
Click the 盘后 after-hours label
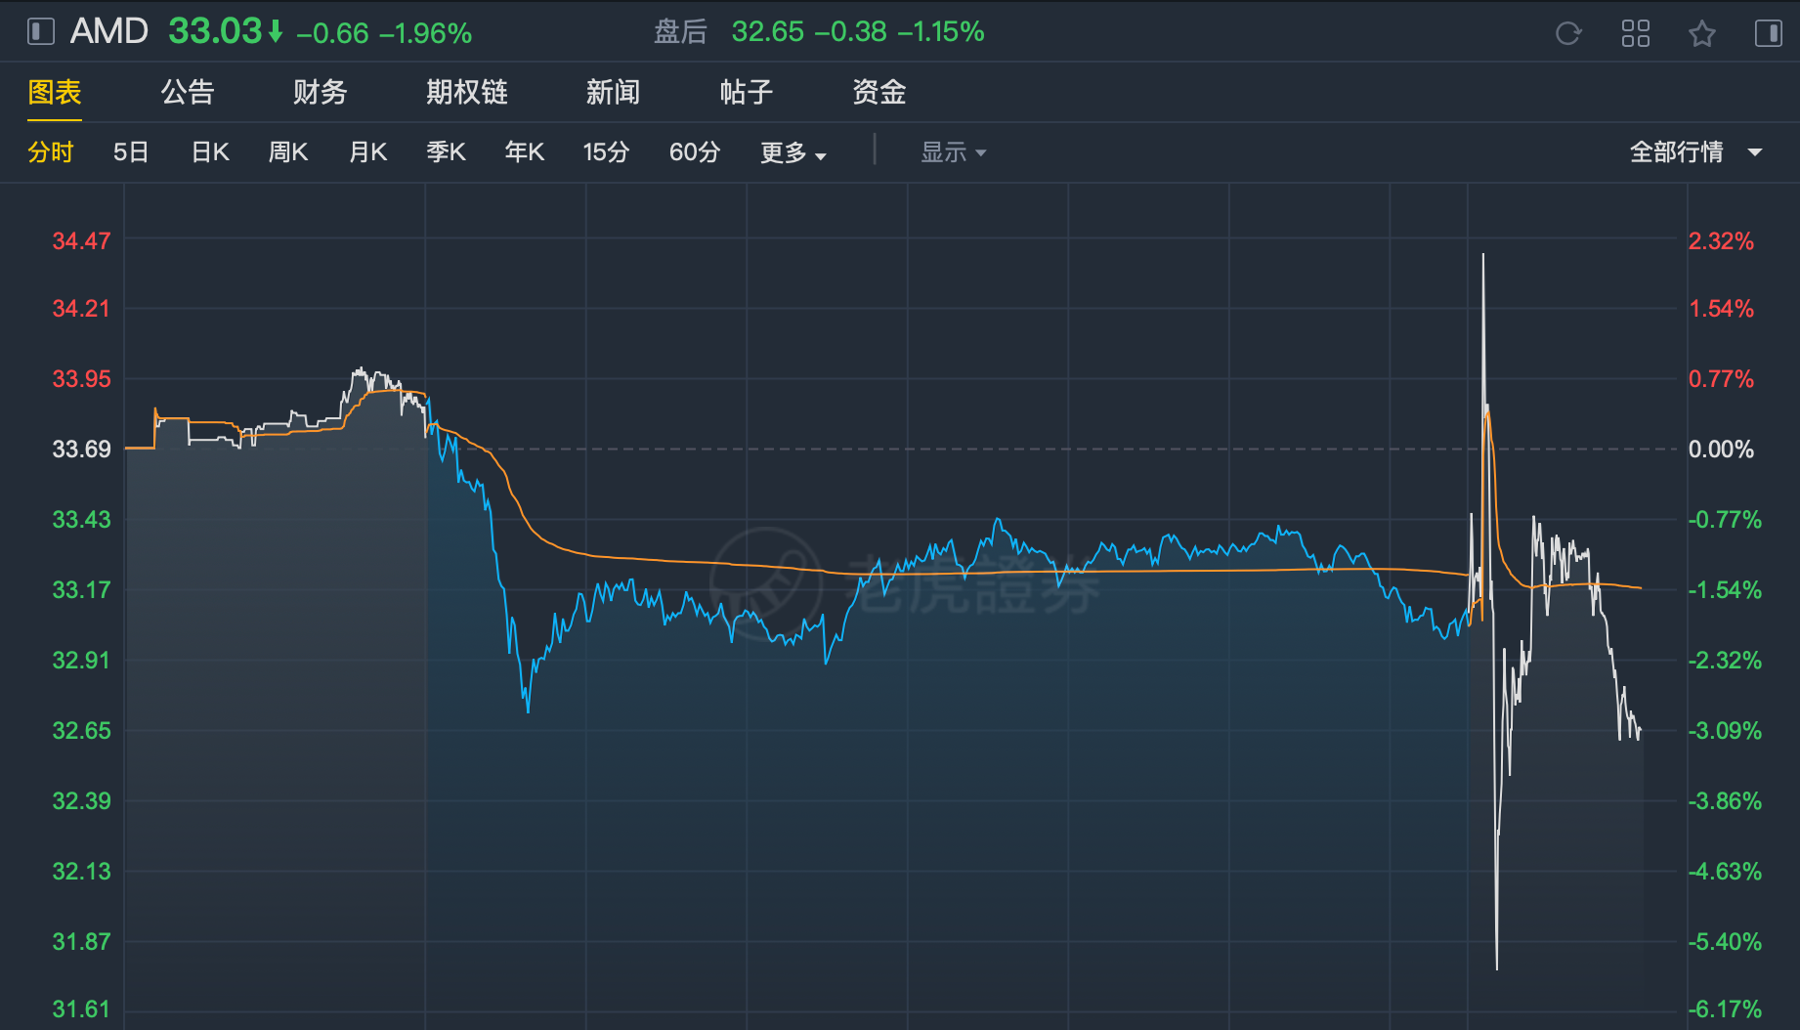tap(680, 32)
